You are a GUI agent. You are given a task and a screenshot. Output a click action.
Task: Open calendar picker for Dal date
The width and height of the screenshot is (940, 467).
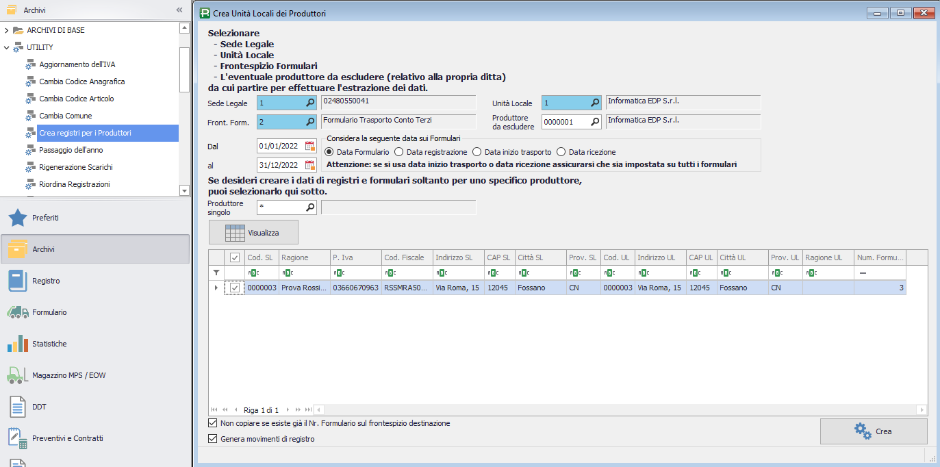(x=310, y=146)
